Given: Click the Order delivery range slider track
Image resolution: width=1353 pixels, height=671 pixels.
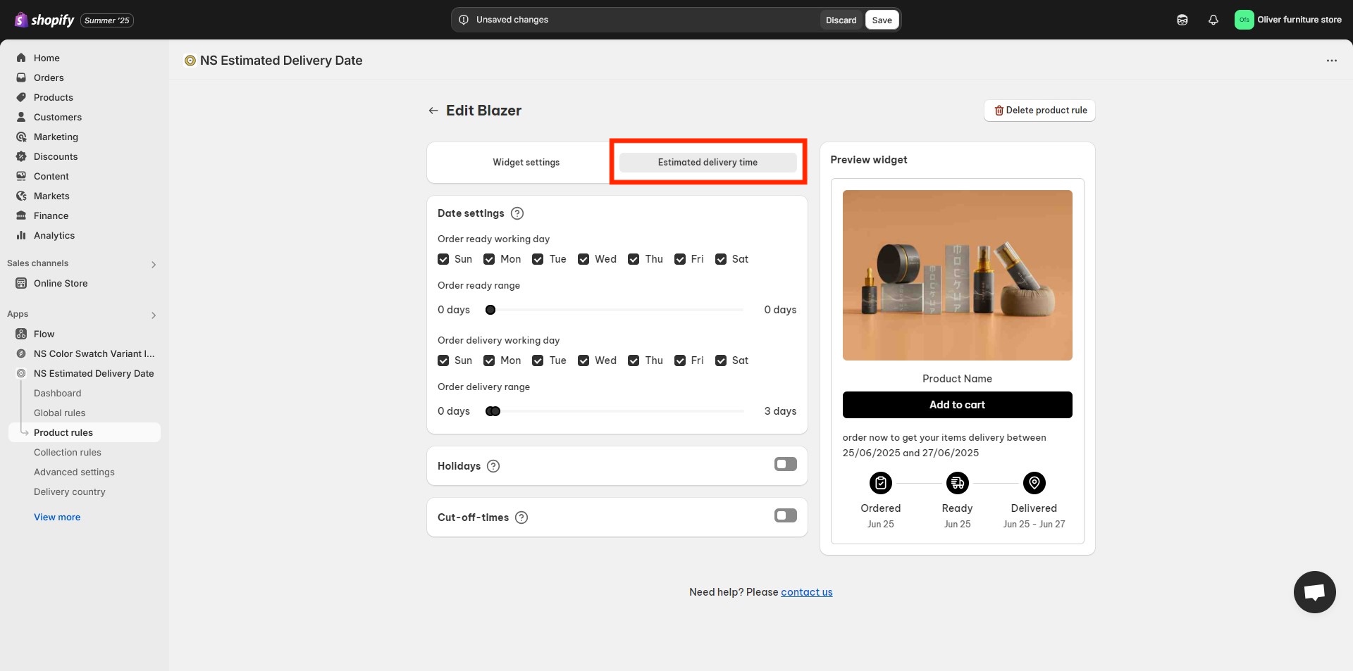Looking at the screenshot, I should pyautogui.click(x=615, y=411).
